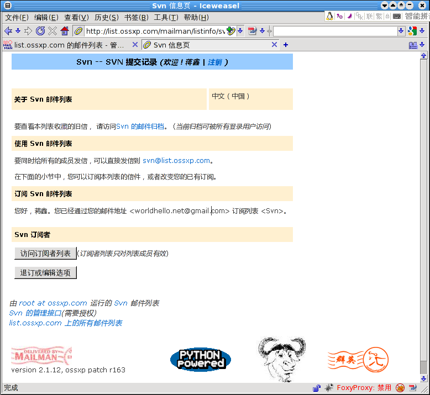Close the list.ossxp.com tab
430x395 pixels.
pyautogui.click(x=135, y=44)
